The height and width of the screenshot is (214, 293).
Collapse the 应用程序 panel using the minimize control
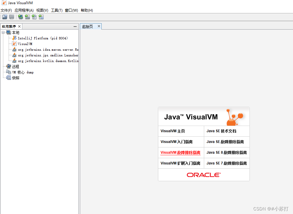[x=75, y=26]
